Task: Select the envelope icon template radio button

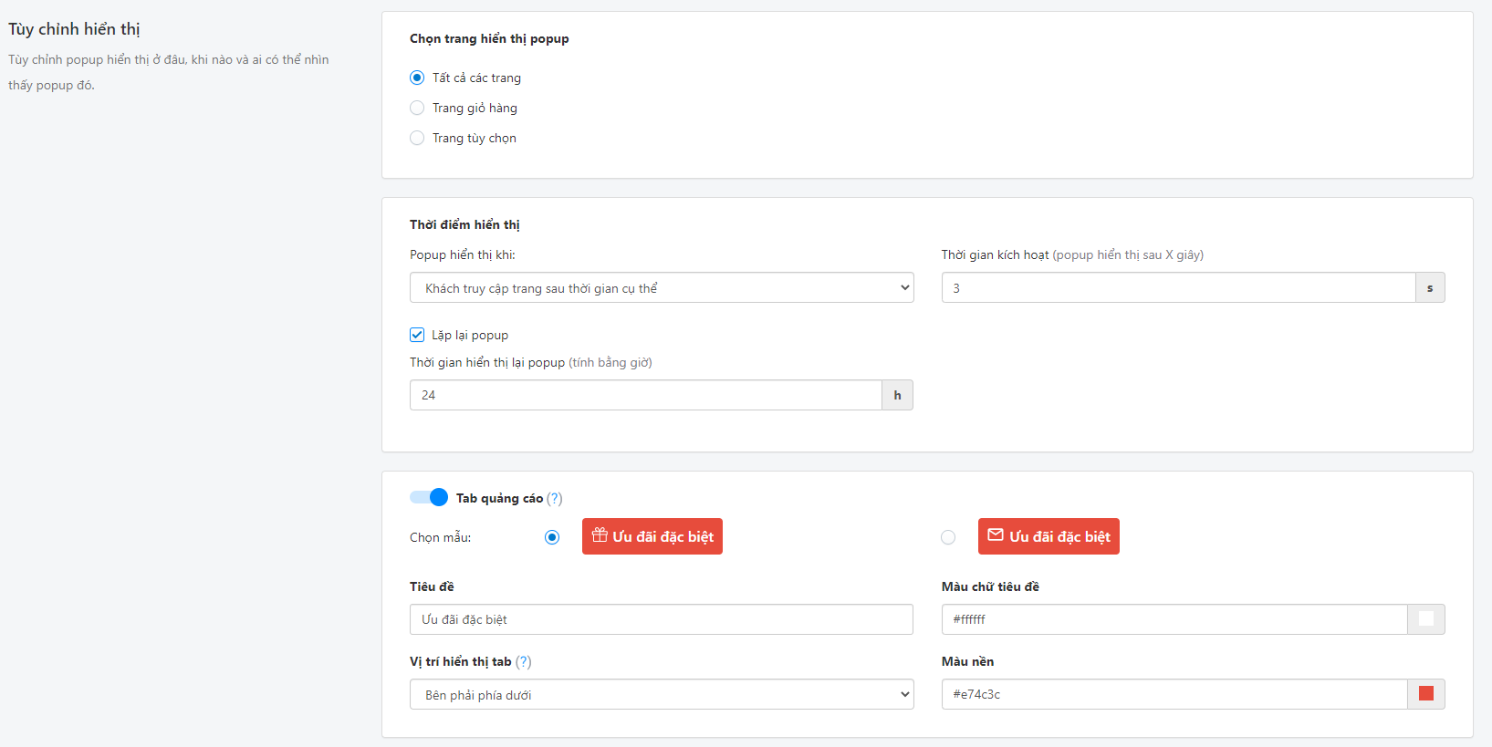Action: [948, 537]
